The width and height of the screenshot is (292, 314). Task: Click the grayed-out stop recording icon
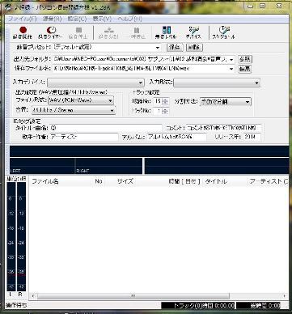coord(78,32)
